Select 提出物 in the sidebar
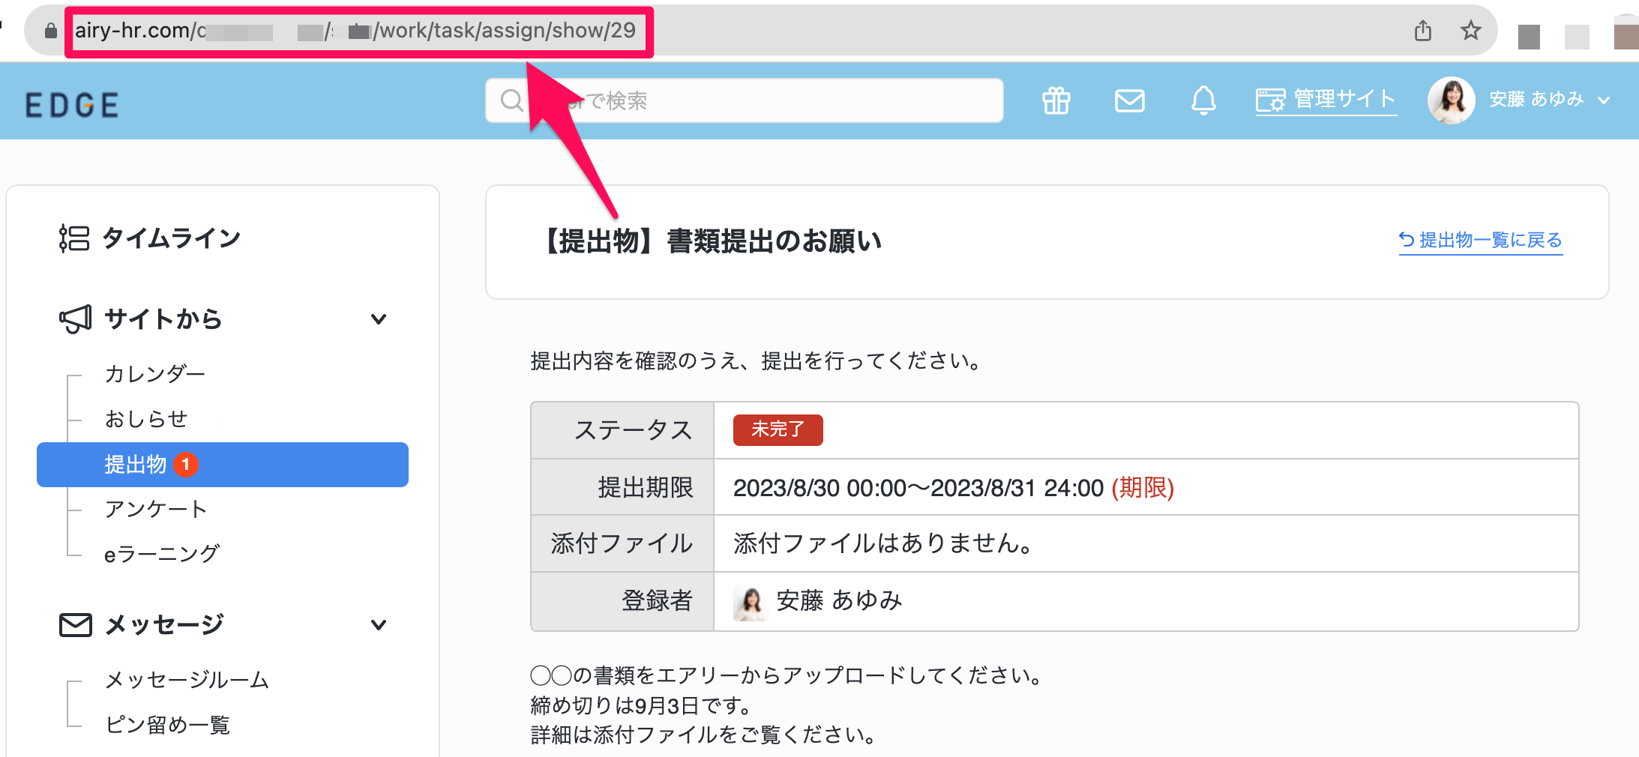This screenshot has width=1639, height=757. click(223, 465)
